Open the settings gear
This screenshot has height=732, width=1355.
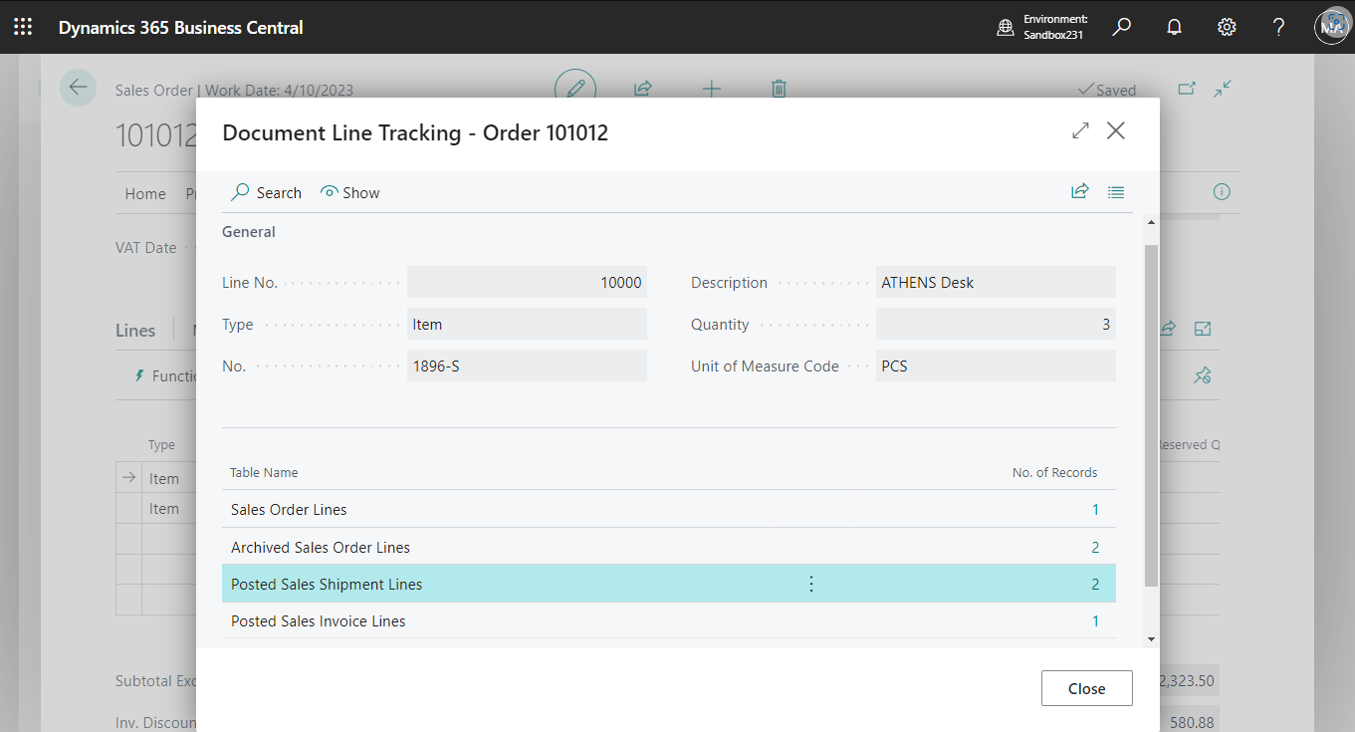[x=1227, y=27]
